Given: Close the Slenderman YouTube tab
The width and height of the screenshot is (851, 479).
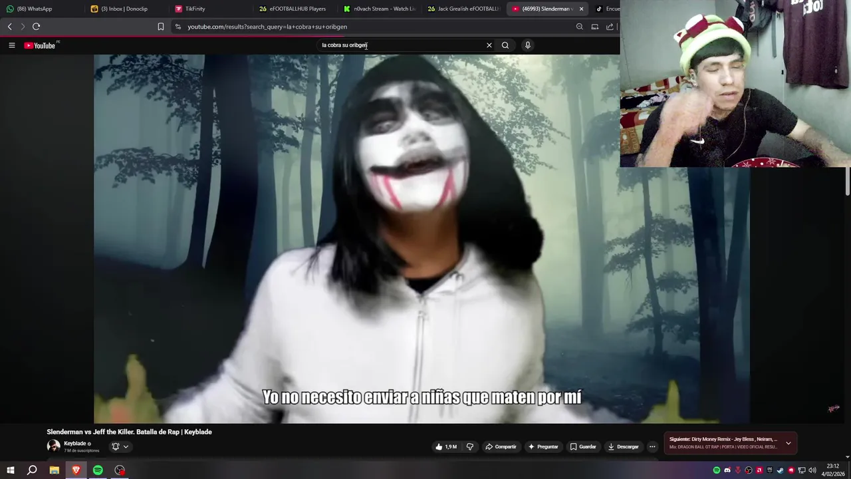Looking at the screenshot, I should 581,9.
